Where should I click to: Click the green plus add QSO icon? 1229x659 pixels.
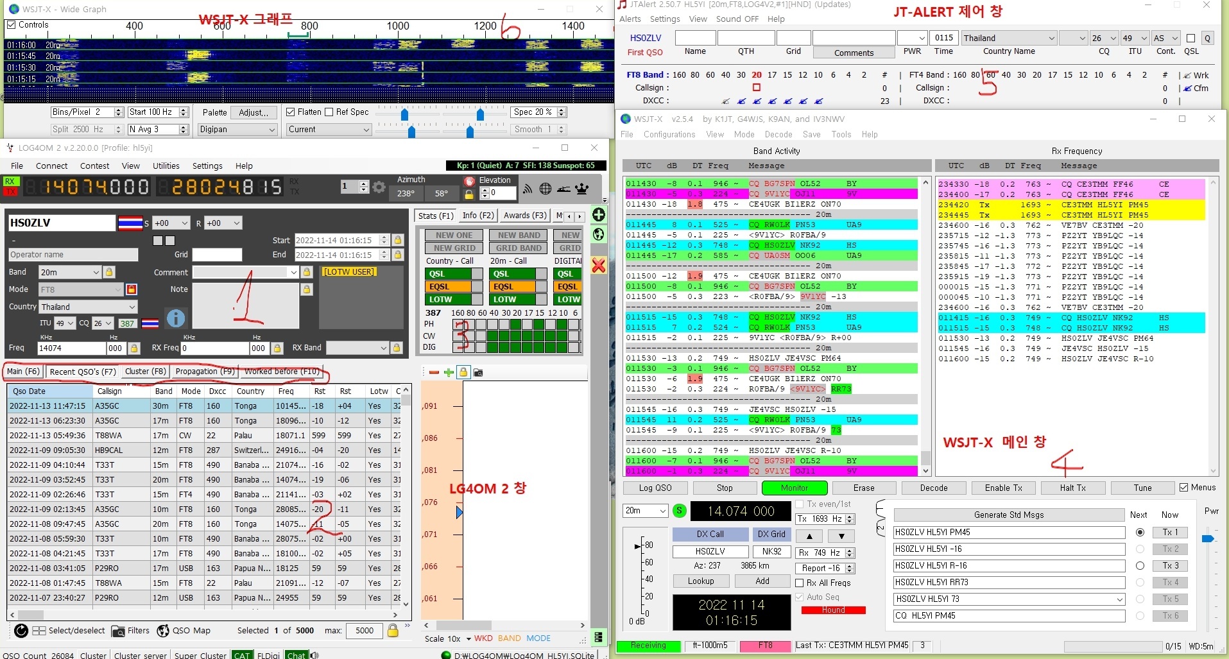pyautogui.click(x=599, y=215)
